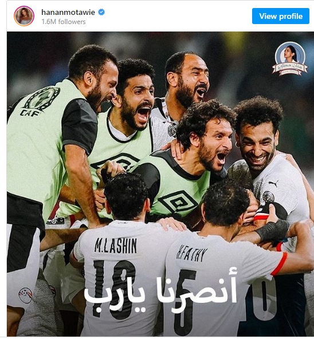This screenshot has width=314, height=339.
Task: Click the team crest on the smiling player's chest
Action: [x=268, y=197]
